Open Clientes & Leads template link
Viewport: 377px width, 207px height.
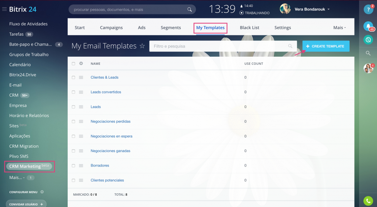104,77
